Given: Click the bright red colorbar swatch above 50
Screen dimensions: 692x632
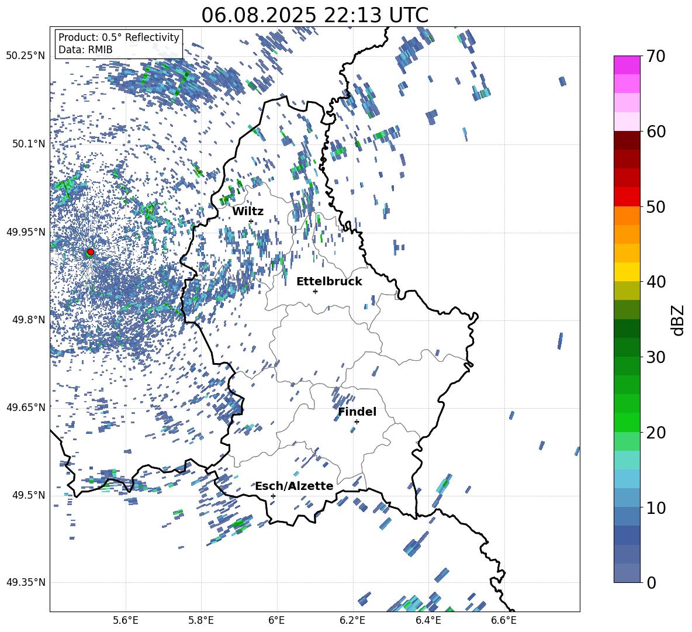Looking at the screenshot, I should pyautogui.click(x=627, y=196).
